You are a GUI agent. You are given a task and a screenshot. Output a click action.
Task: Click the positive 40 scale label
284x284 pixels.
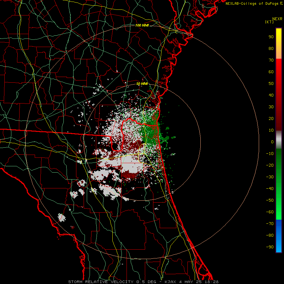(x=271, y=95)
